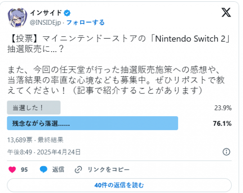Click the 返信 reply label
Image resolution: width=243 pixels, height=193 pixels.
[58, 170]
